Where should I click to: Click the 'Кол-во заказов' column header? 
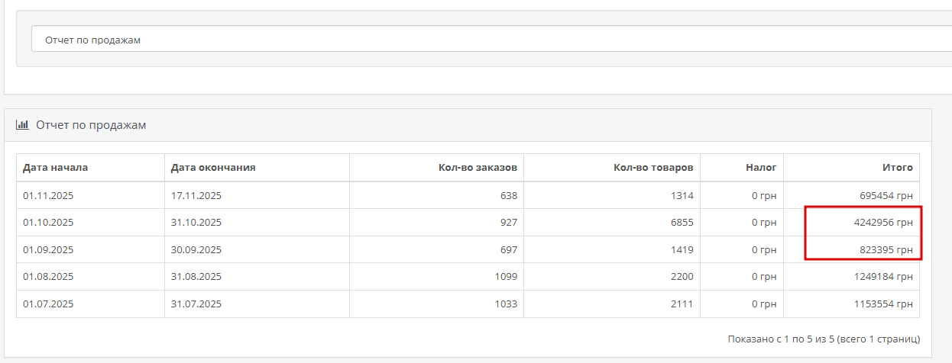coord(478,168)
